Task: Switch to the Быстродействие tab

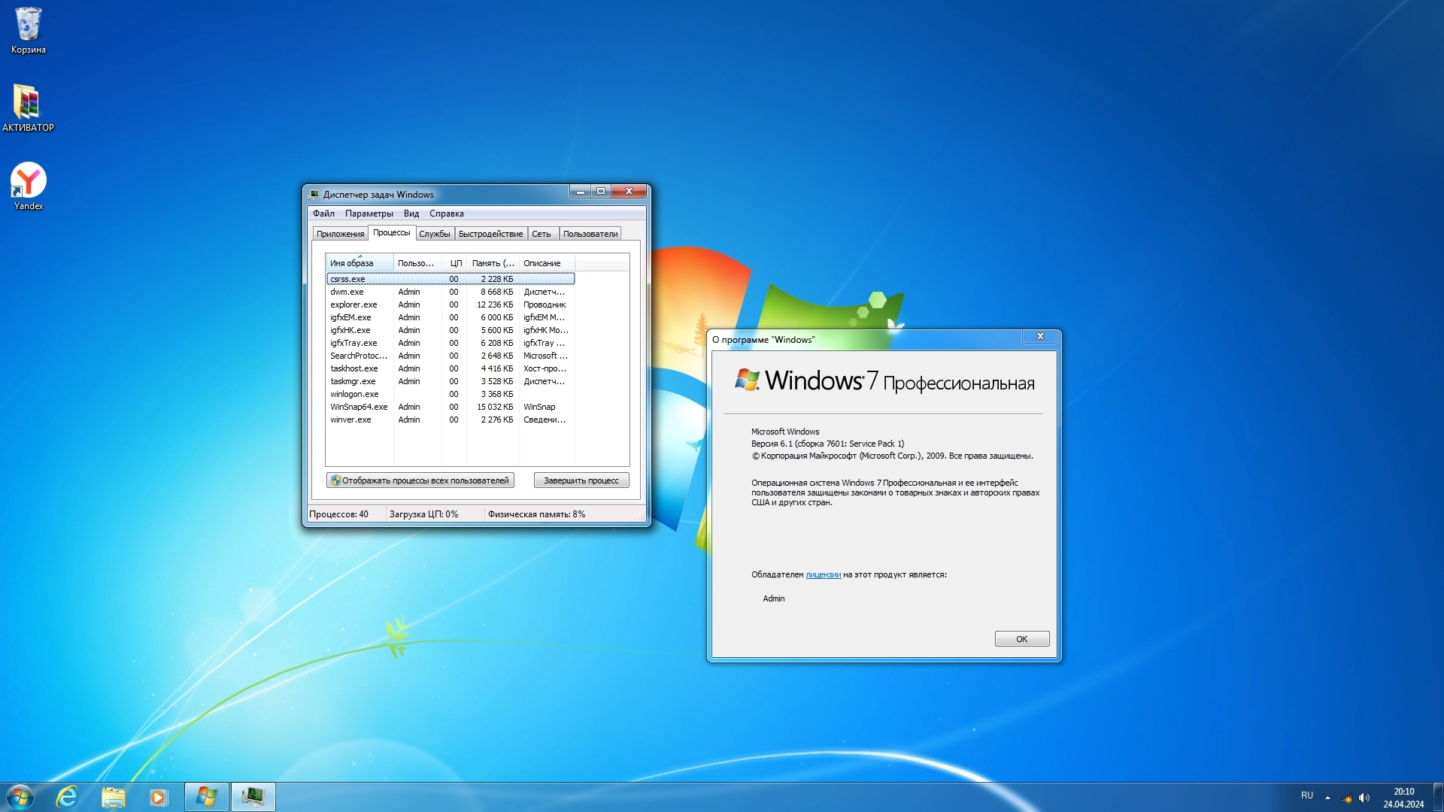Action: point(490,234)
